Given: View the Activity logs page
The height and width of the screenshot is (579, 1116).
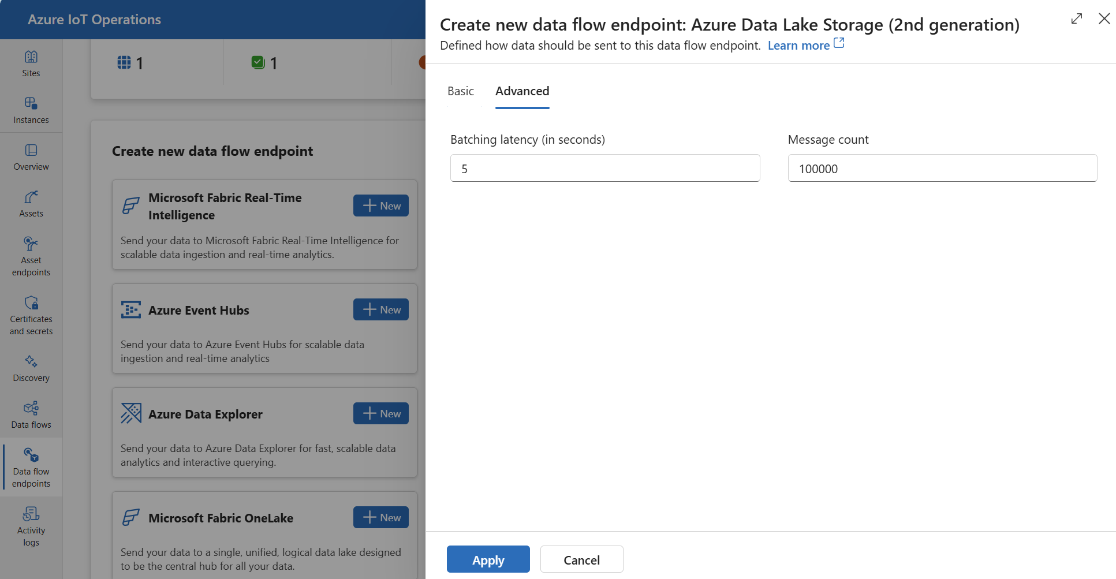Looking at the screenshot, I should coord(31,523).
